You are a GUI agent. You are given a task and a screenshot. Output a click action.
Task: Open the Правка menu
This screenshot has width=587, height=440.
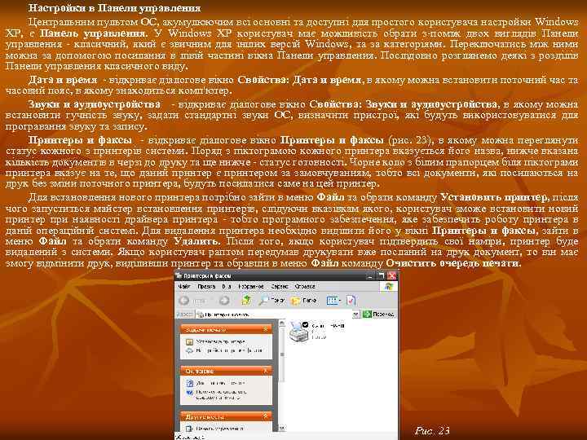pyautogui.click(x=206, y=286)
